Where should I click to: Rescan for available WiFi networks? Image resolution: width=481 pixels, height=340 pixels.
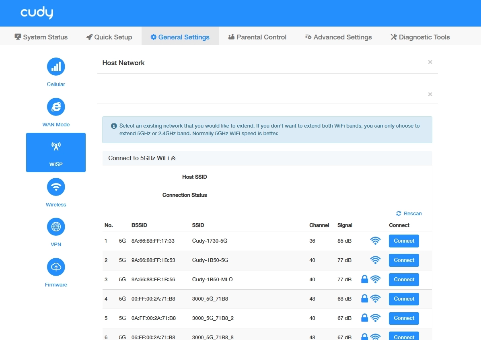point(409,214)
